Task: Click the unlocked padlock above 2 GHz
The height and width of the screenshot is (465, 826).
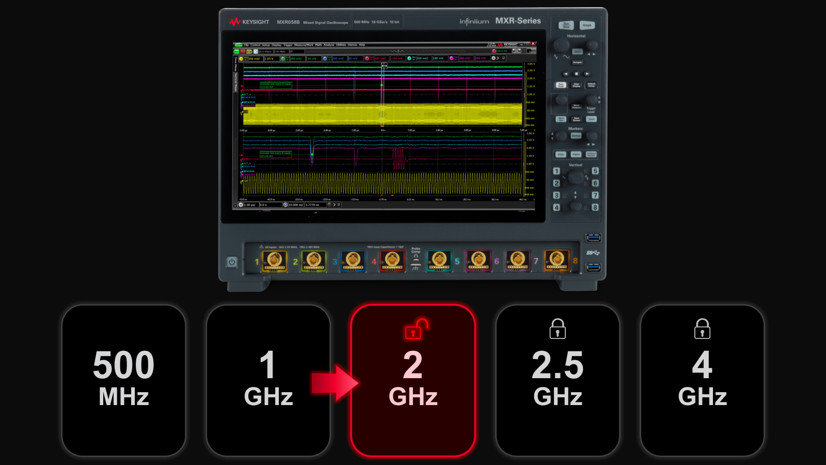Action: pyautogui.click(x=416, y=329)
